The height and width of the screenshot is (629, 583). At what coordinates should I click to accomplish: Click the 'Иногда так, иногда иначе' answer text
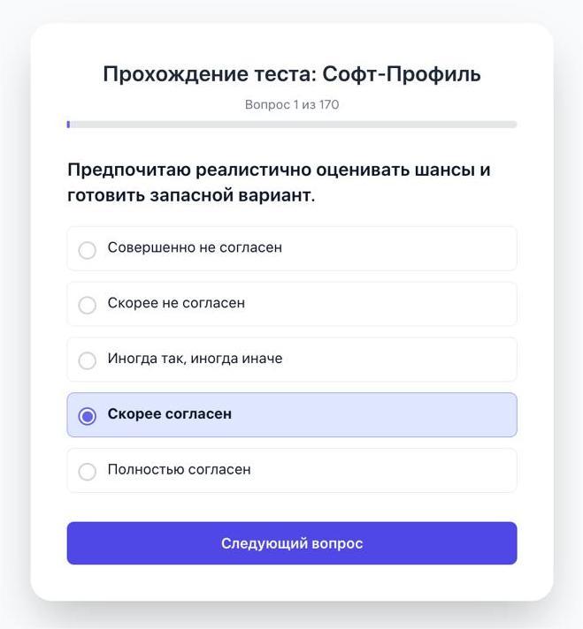pos(195,359)
